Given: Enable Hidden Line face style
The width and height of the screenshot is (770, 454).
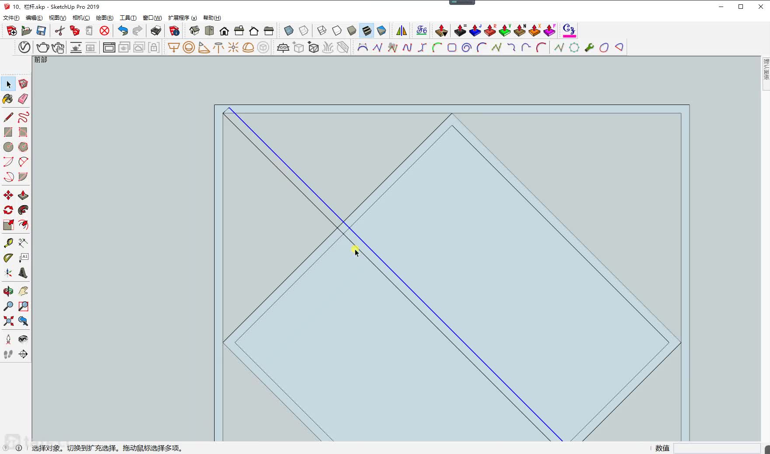Looking at the screenshot, I should coord(337,31).
